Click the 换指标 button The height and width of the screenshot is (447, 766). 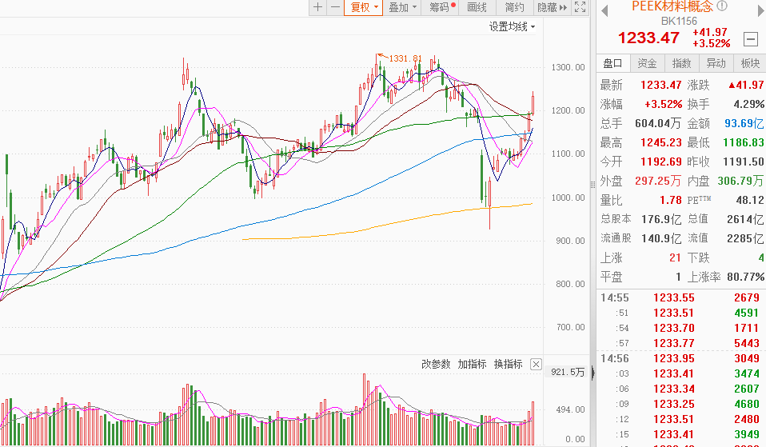tap(508, 364)
